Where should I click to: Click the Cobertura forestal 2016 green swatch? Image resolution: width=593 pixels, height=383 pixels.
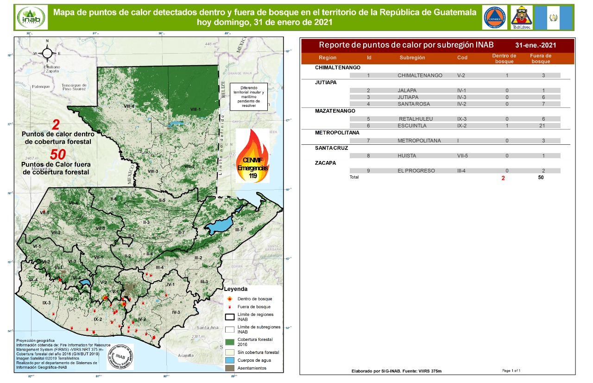[230, 342]
